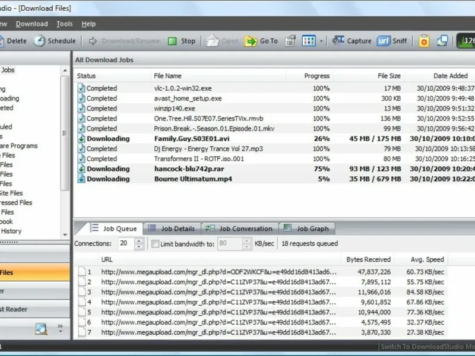
Task: Click the page icon of queue row 1
Action: [82, 272]
